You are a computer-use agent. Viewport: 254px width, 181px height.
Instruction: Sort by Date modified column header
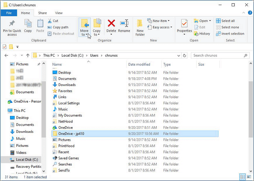pos(139,65)
